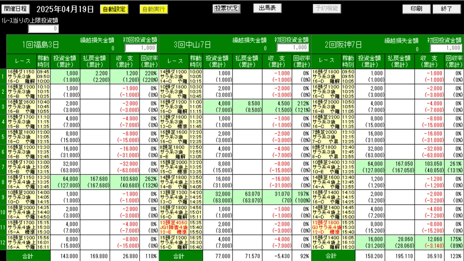Edit 初回投資金額 field for 2回阪神7日
464x261 pixels.
[x=446, y=48]
